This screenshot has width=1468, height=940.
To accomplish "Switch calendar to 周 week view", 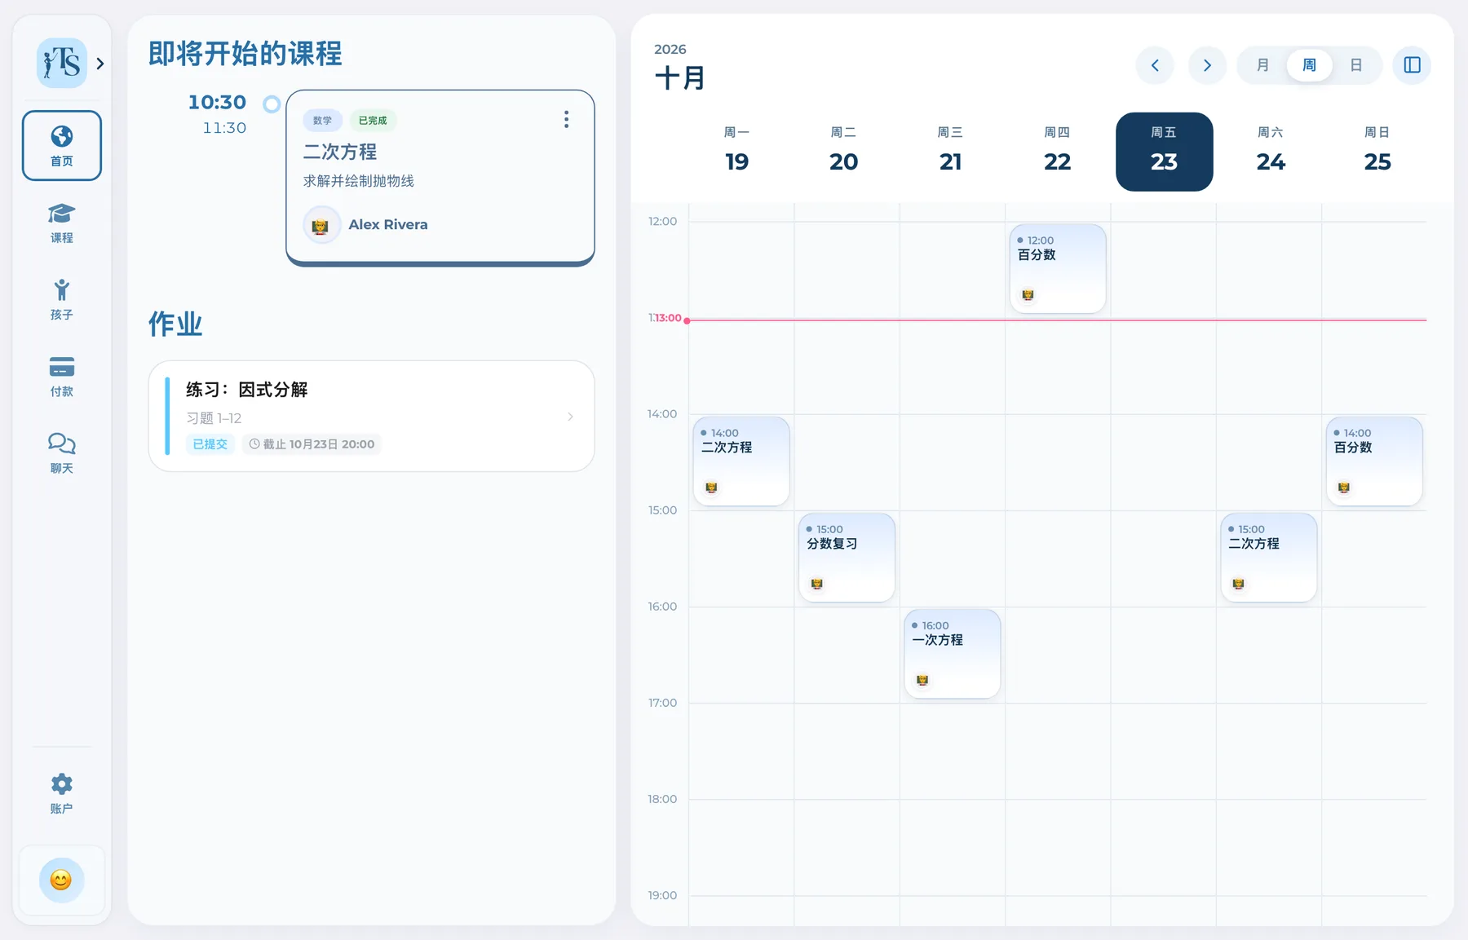I will tap(1309, 65).
